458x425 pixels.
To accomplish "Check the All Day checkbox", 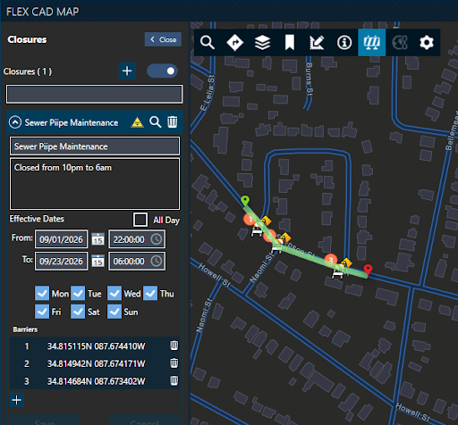I will point(140,220).
